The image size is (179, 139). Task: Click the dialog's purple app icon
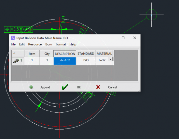coord(13,38)
